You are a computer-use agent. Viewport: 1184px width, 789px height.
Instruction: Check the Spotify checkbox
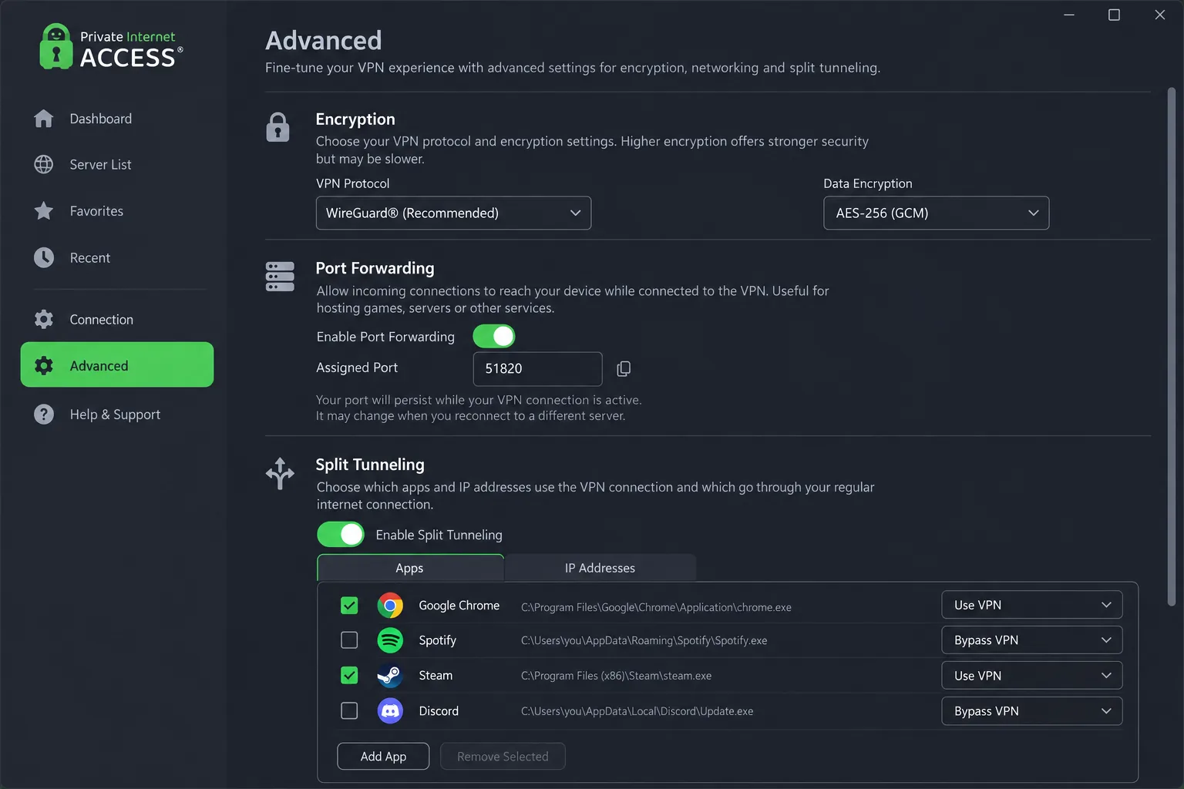(x=349, y=640)
